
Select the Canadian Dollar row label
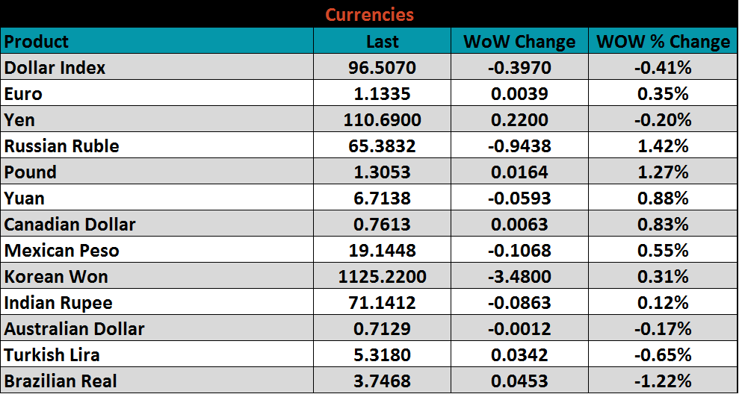(x=70, y=225)
